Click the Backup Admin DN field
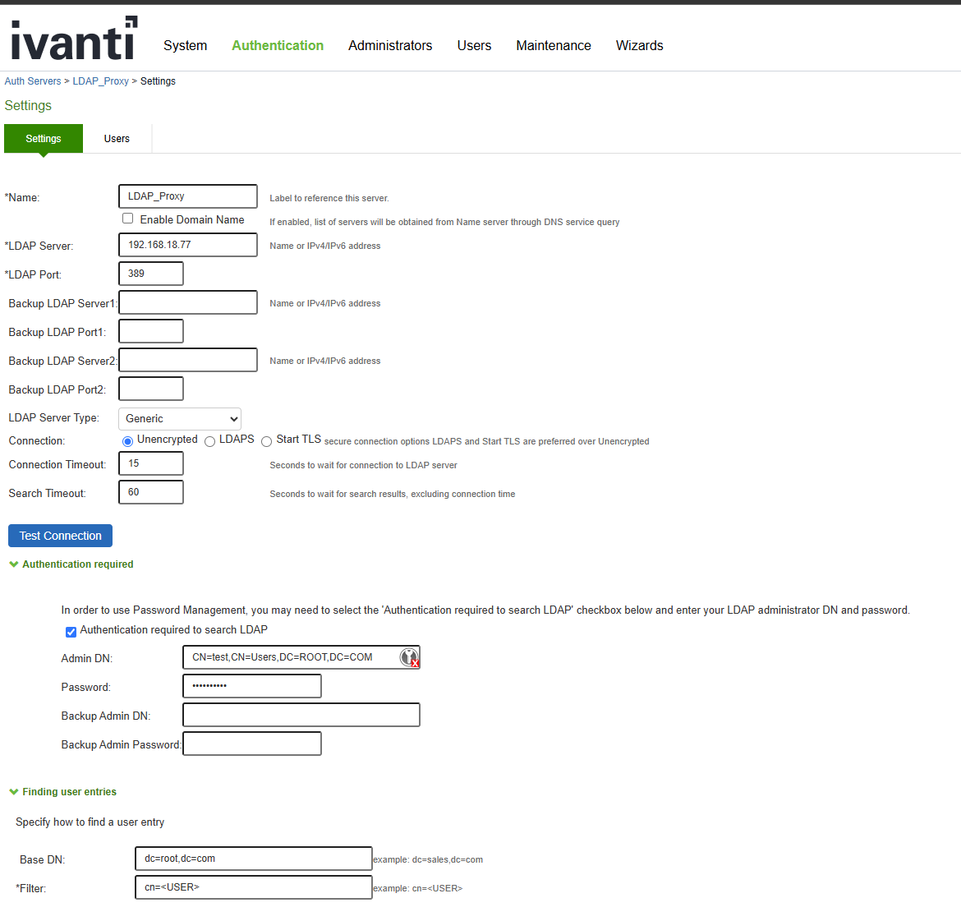The width and height of the screenshot is (961, 921). pyautogui.click(x=301, y=715)
